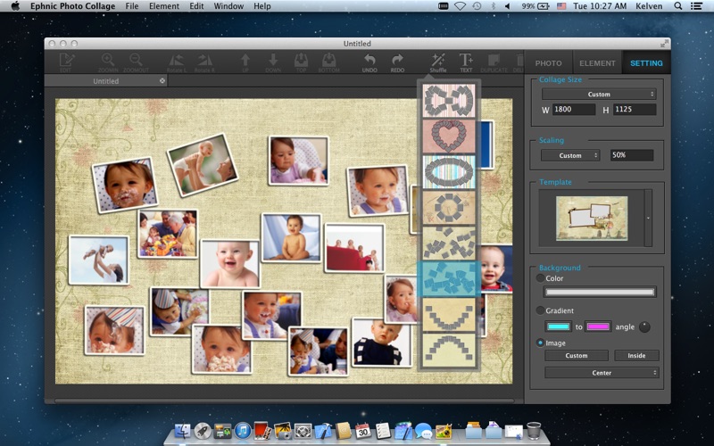Screen dimensions: 714x446
Task: Open the Center image position dropdown
Action: (x=602, y=373)
